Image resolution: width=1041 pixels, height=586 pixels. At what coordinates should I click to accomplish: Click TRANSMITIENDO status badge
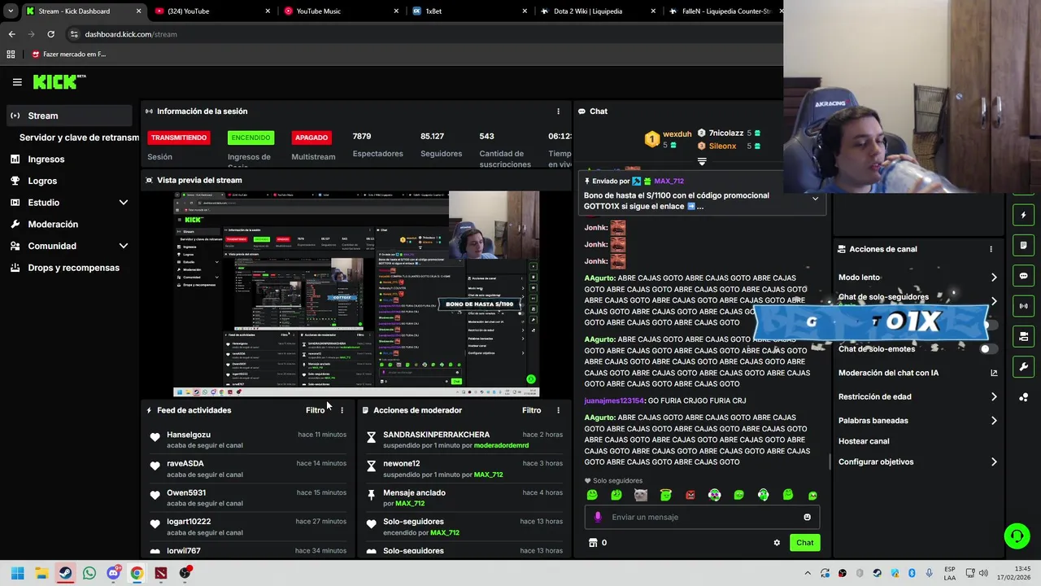(x=179, y=138)
